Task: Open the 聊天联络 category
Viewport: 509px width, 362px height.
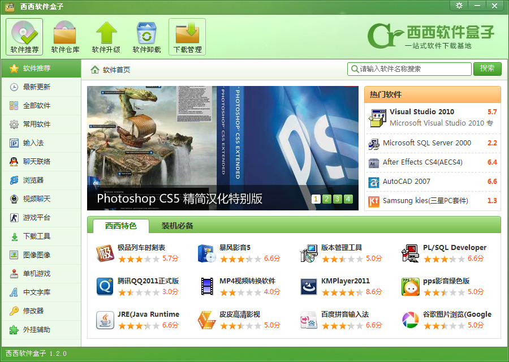Action: [x=41, y=162]
